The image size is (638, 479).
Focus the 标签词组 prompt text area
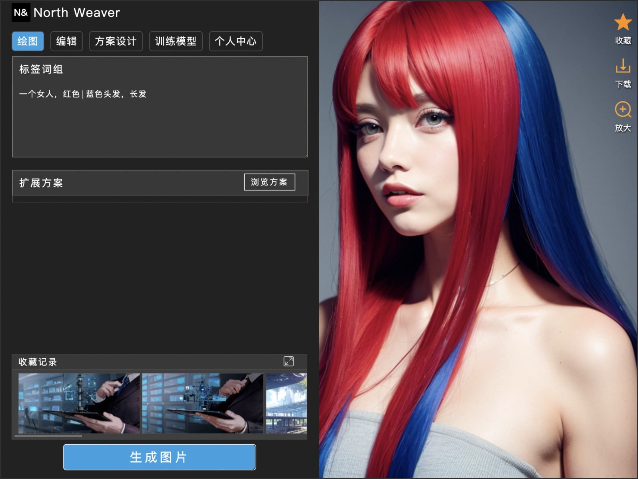click(x=160, y=119)
